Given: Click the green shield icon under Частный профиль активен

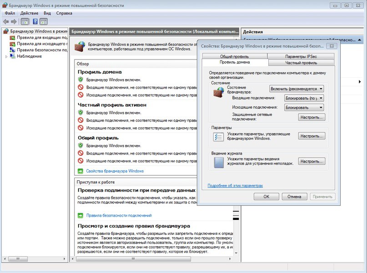Looking at the screenshot, I should (80, 113).
